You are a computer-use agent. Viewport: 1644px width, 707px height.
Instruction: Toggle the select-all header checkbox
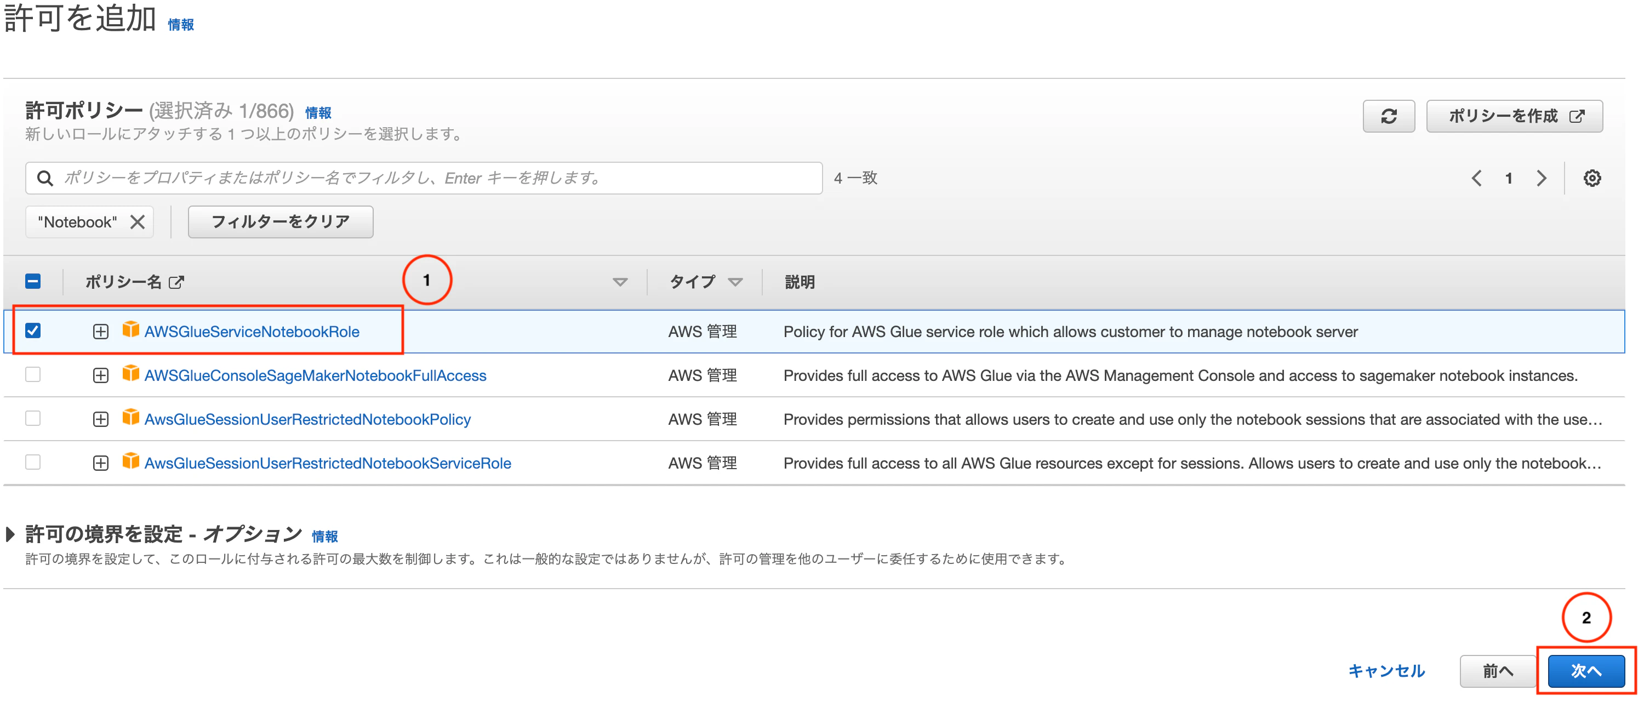tap(33, 281)
